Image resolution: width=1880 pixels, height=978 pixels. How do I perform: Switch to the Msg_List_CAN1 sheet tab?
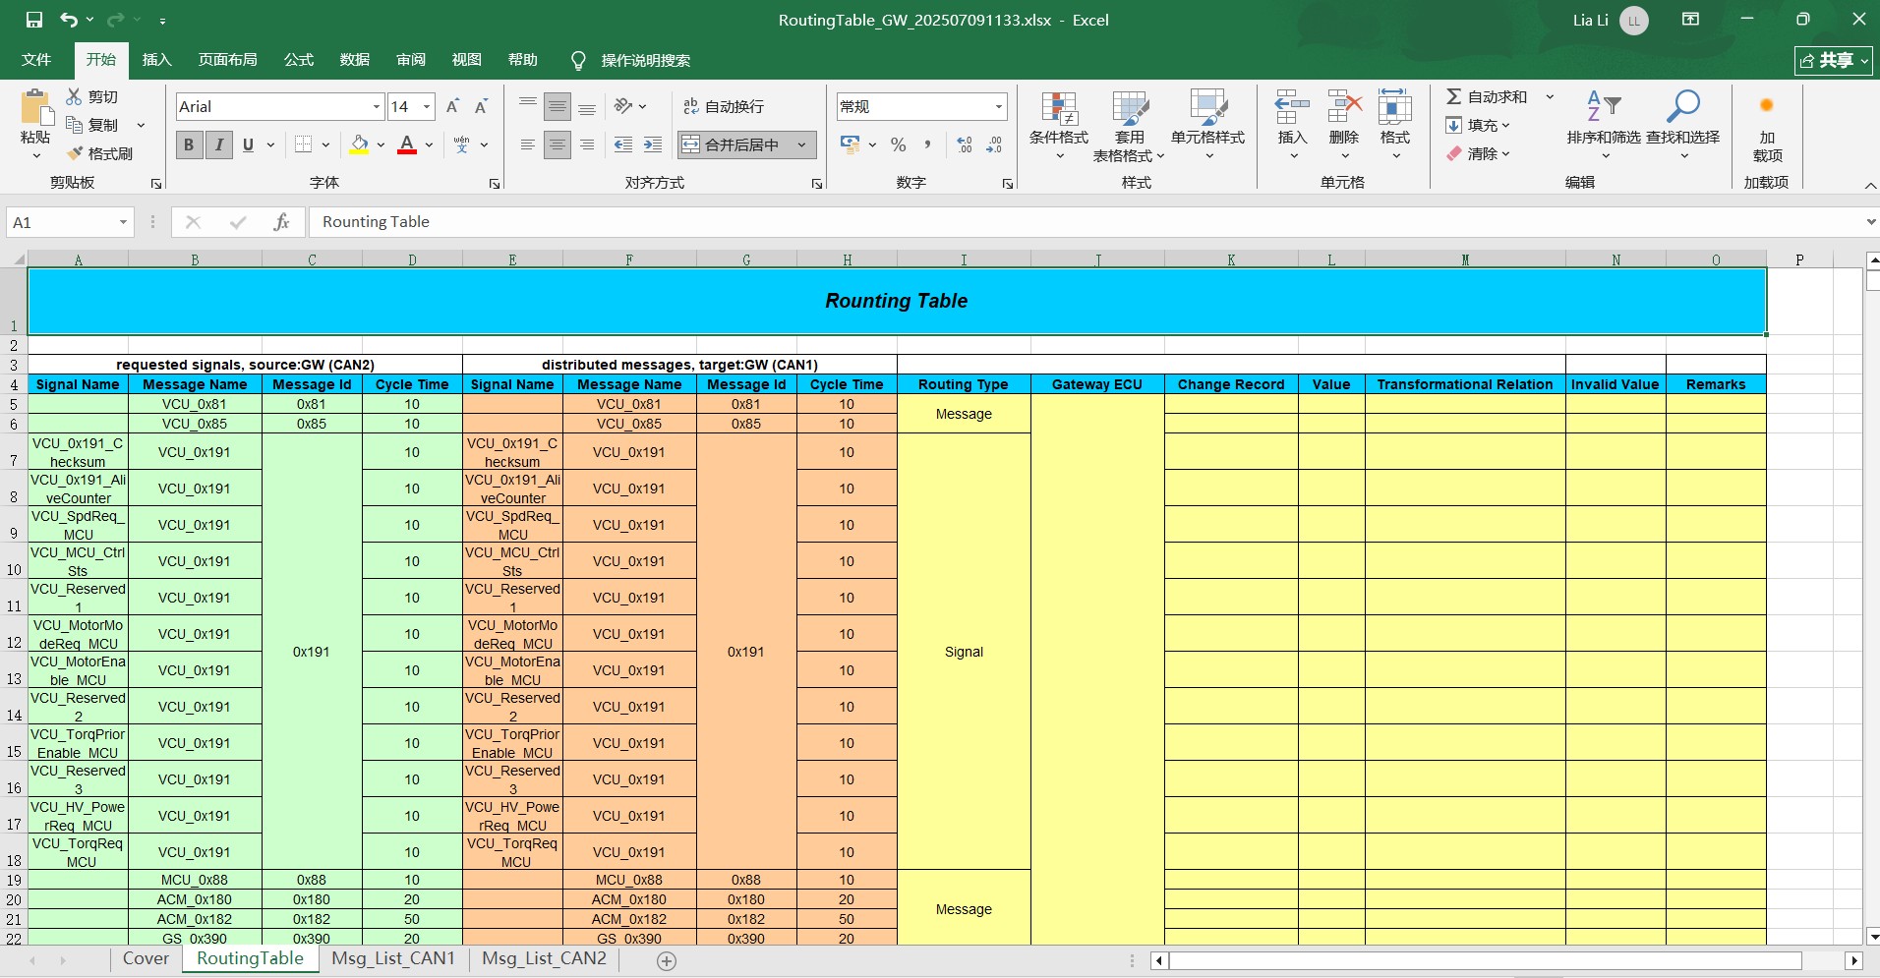[x=393, y=958]
